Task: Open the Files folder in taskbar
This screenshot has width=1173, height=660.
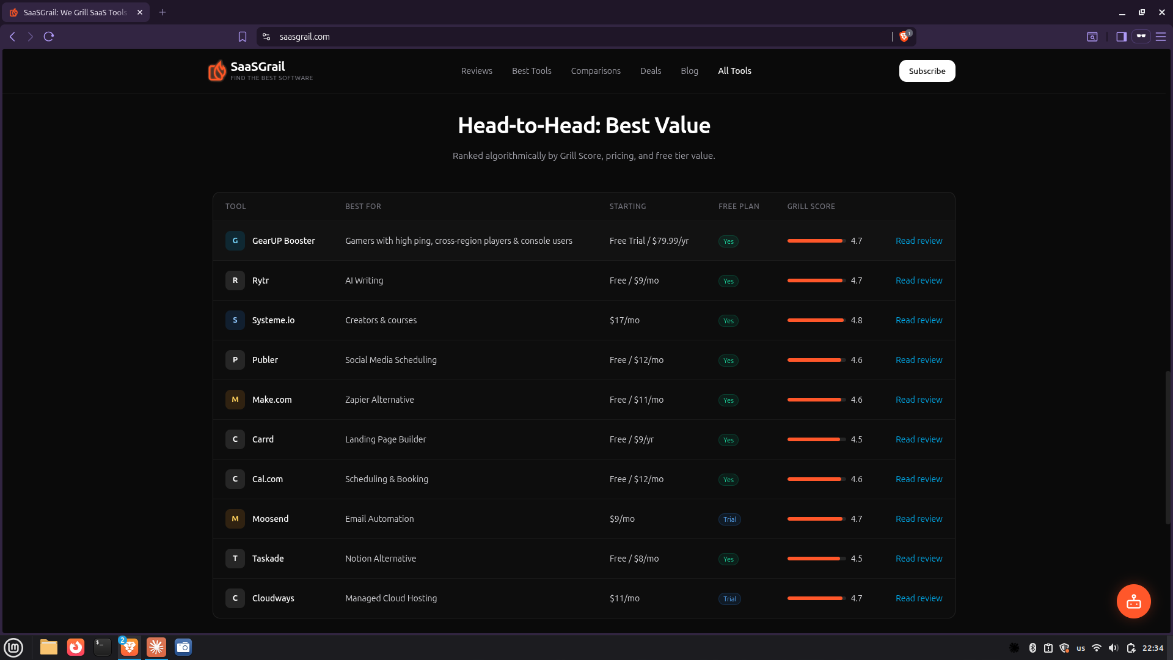Action: pyautogui.click(x=49, y=647)
